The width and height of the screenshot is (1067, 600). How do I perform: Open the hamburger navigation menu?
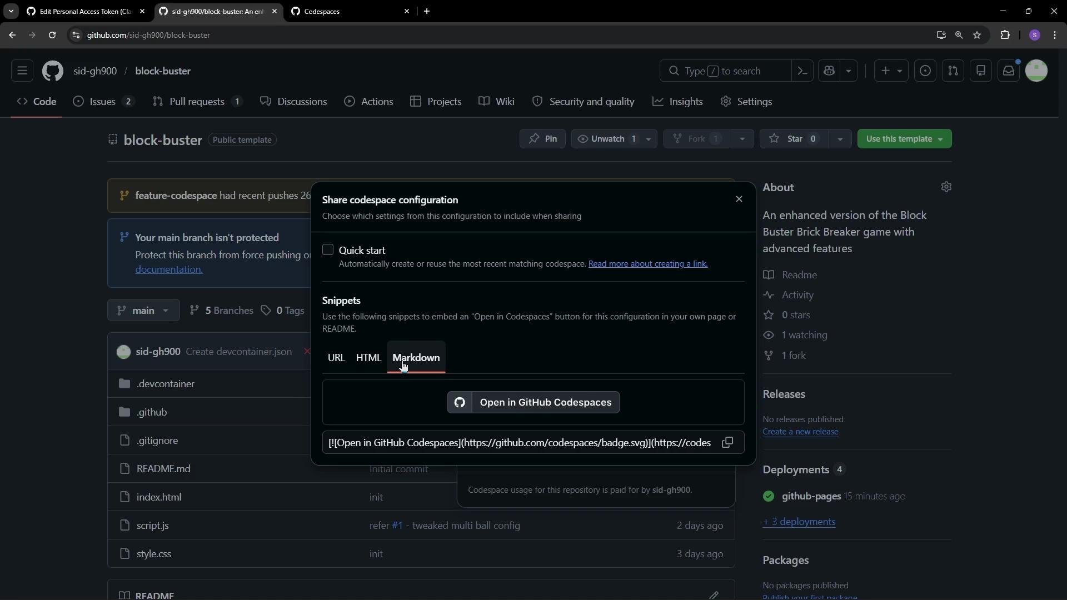[22, 71]
